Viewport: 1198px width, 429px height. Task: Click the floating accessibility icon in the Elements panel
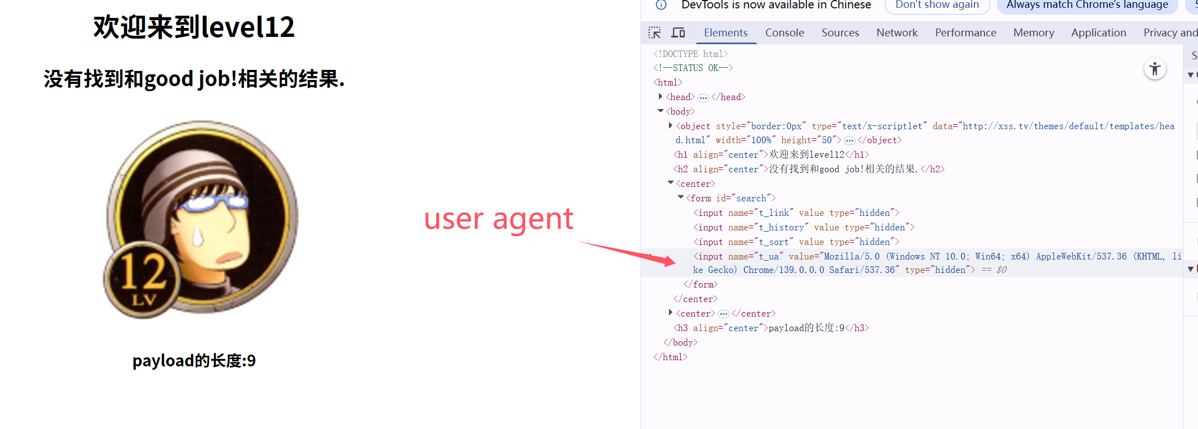tap(1155, 69)
